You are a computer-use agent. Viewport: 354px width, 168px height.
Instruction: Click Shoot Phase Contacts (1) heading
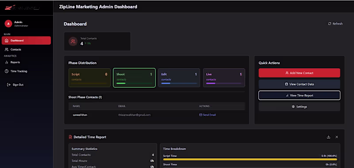tap(85, 97)
